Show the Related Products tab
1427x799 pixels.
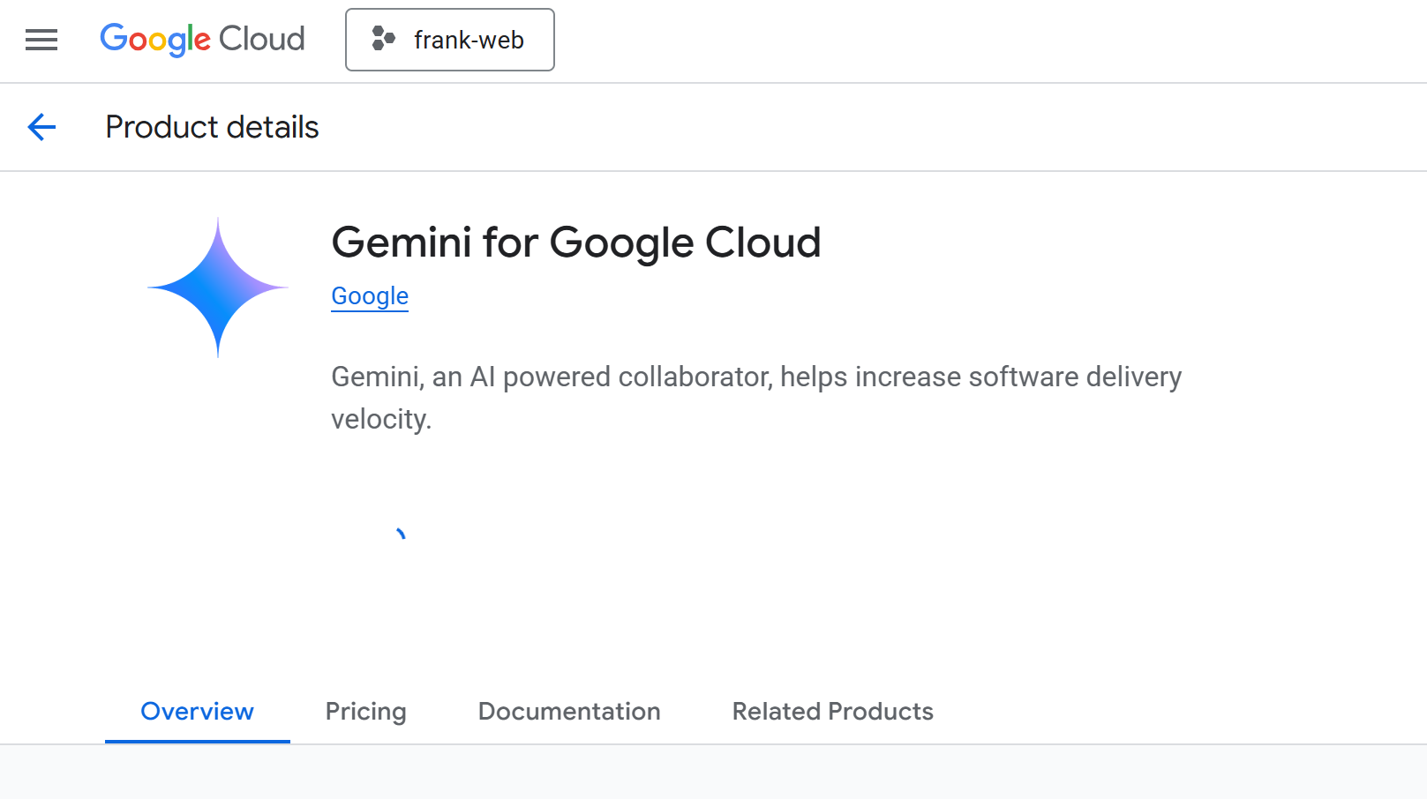833,712
